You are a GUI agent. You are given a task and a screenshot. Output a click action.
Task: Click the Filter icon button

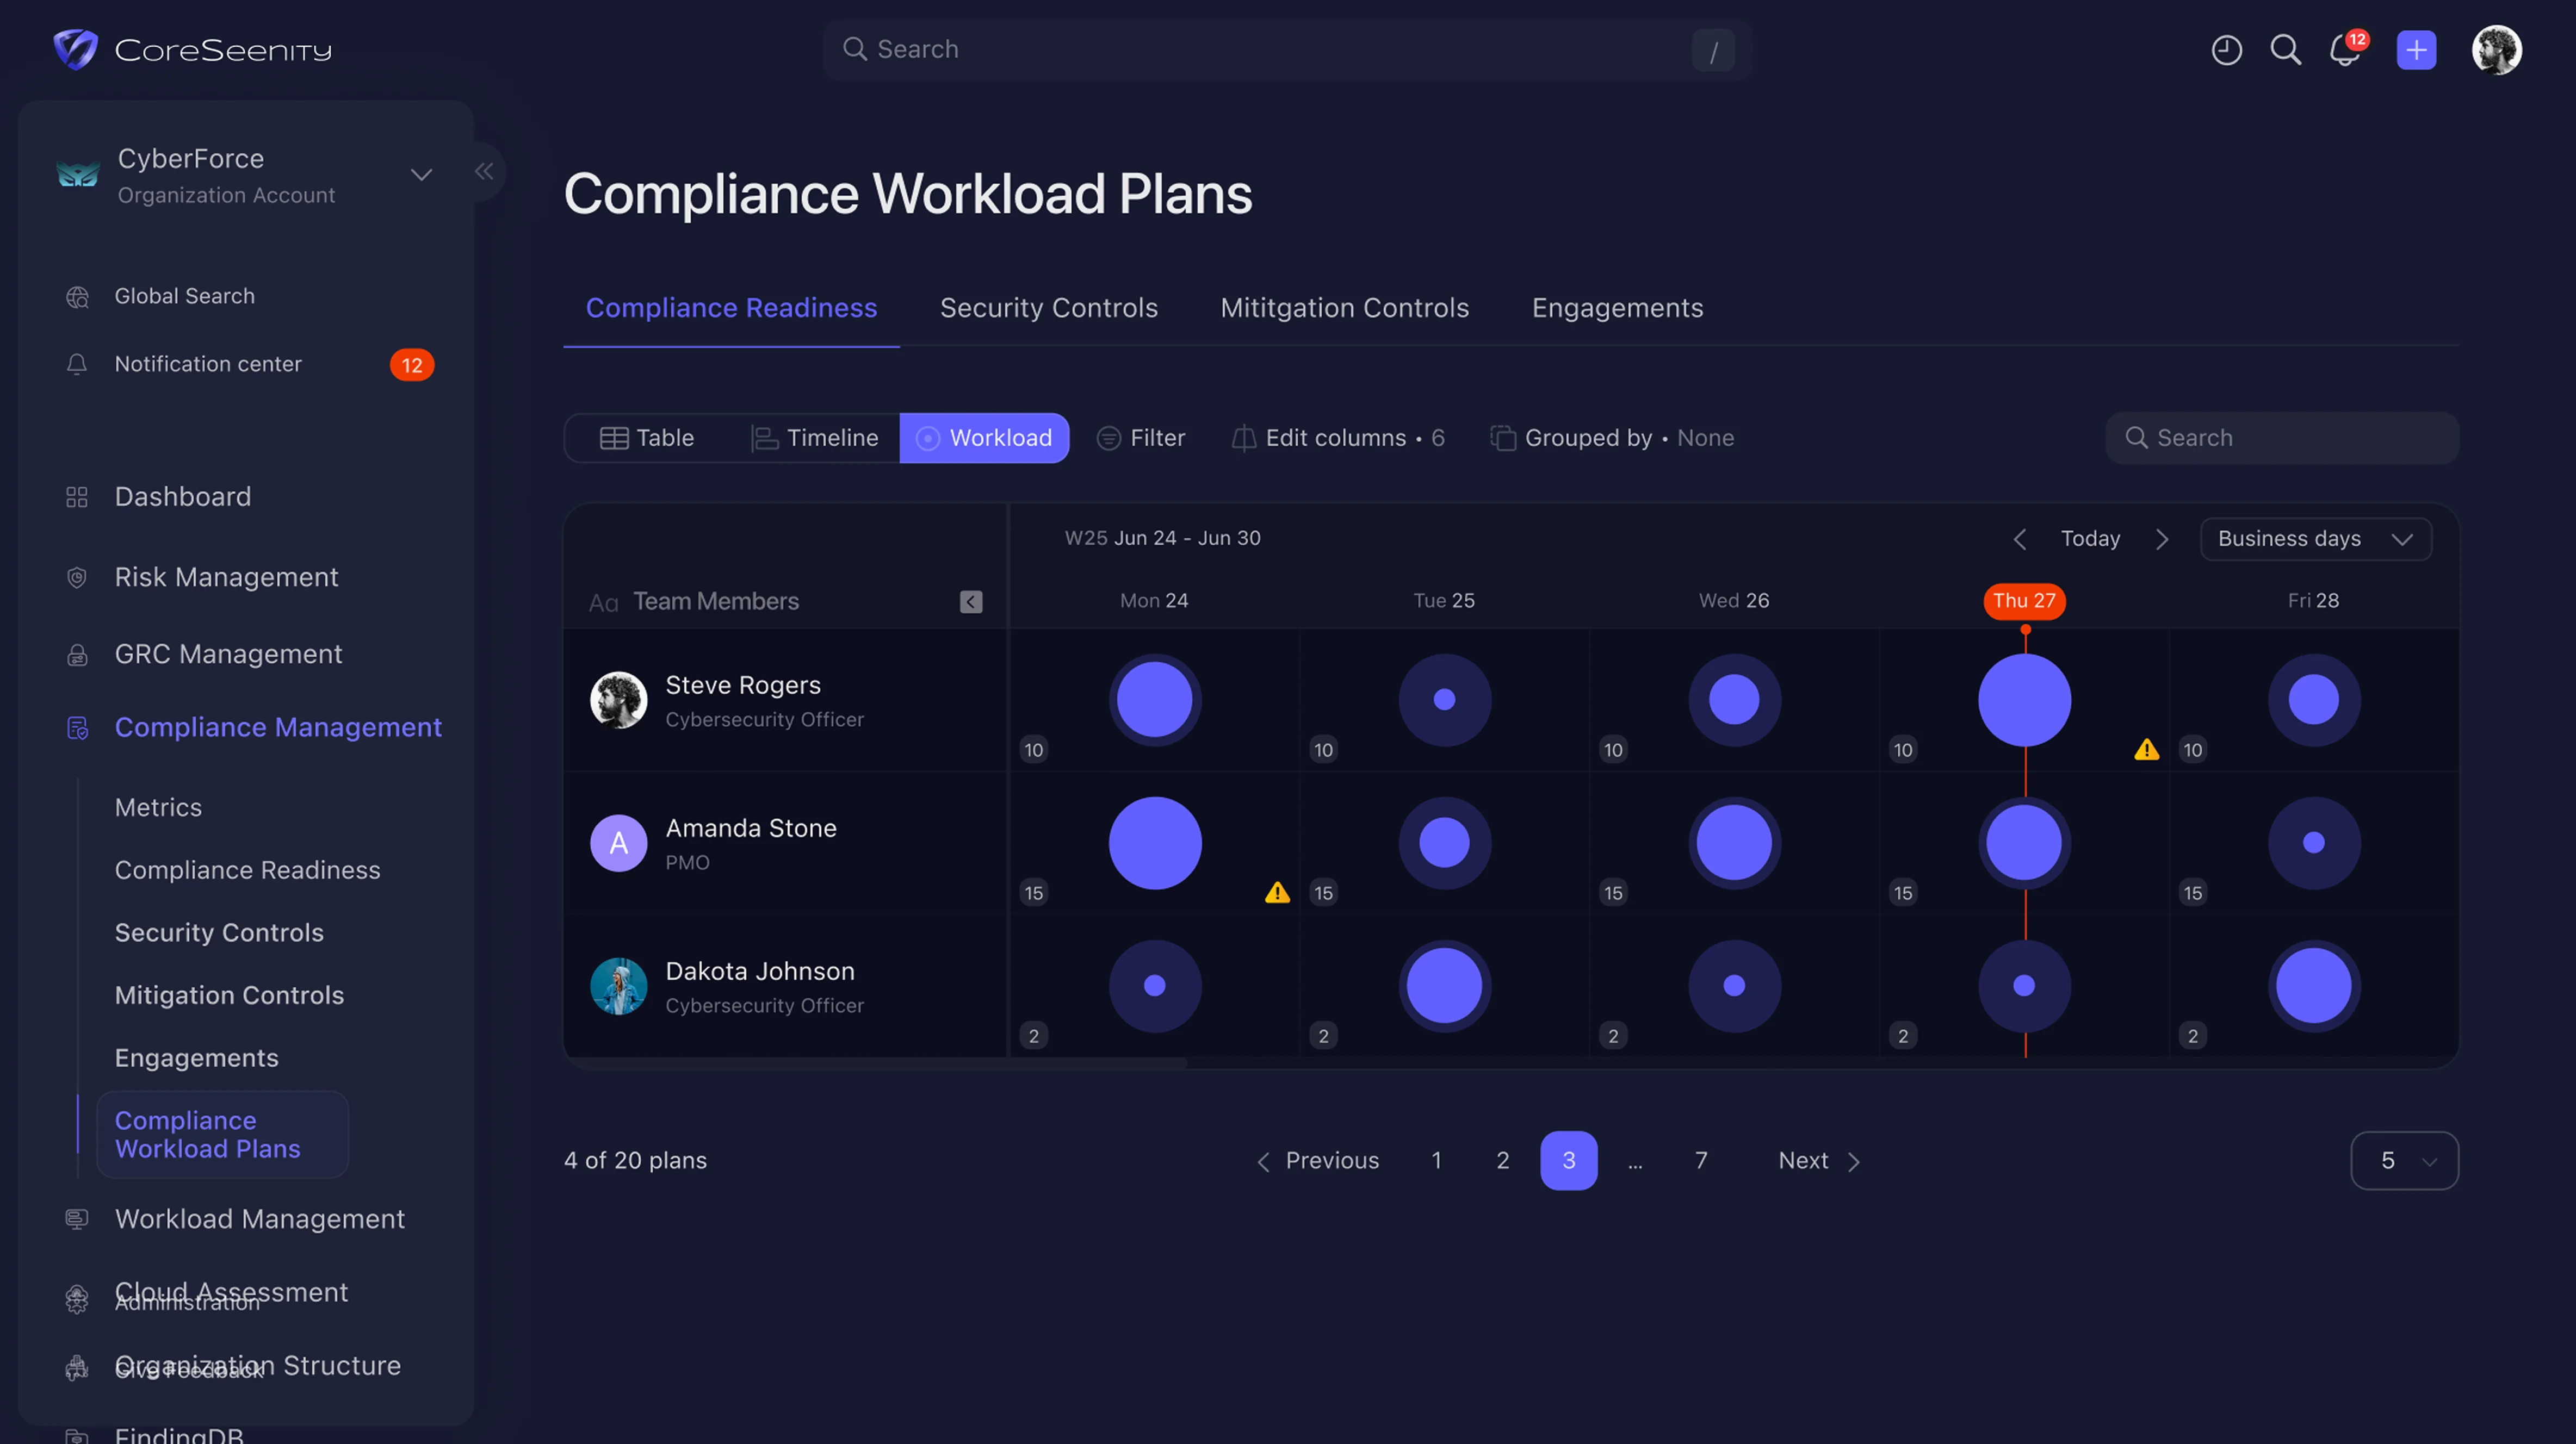point(1141,438)
